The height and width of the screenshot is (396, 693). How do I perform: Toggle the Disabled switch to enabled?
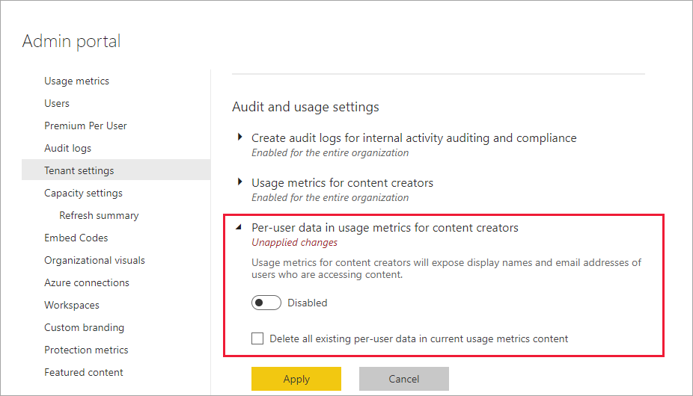point(266,303)
